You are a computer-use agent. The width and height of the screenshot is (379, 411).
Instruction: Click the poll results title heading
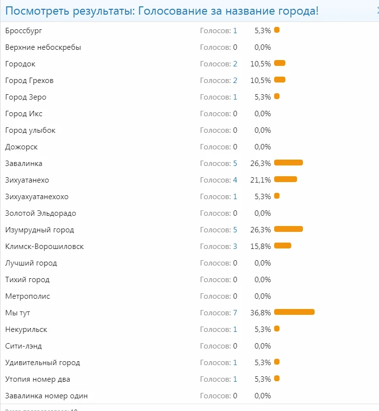[x=161, y=11]
